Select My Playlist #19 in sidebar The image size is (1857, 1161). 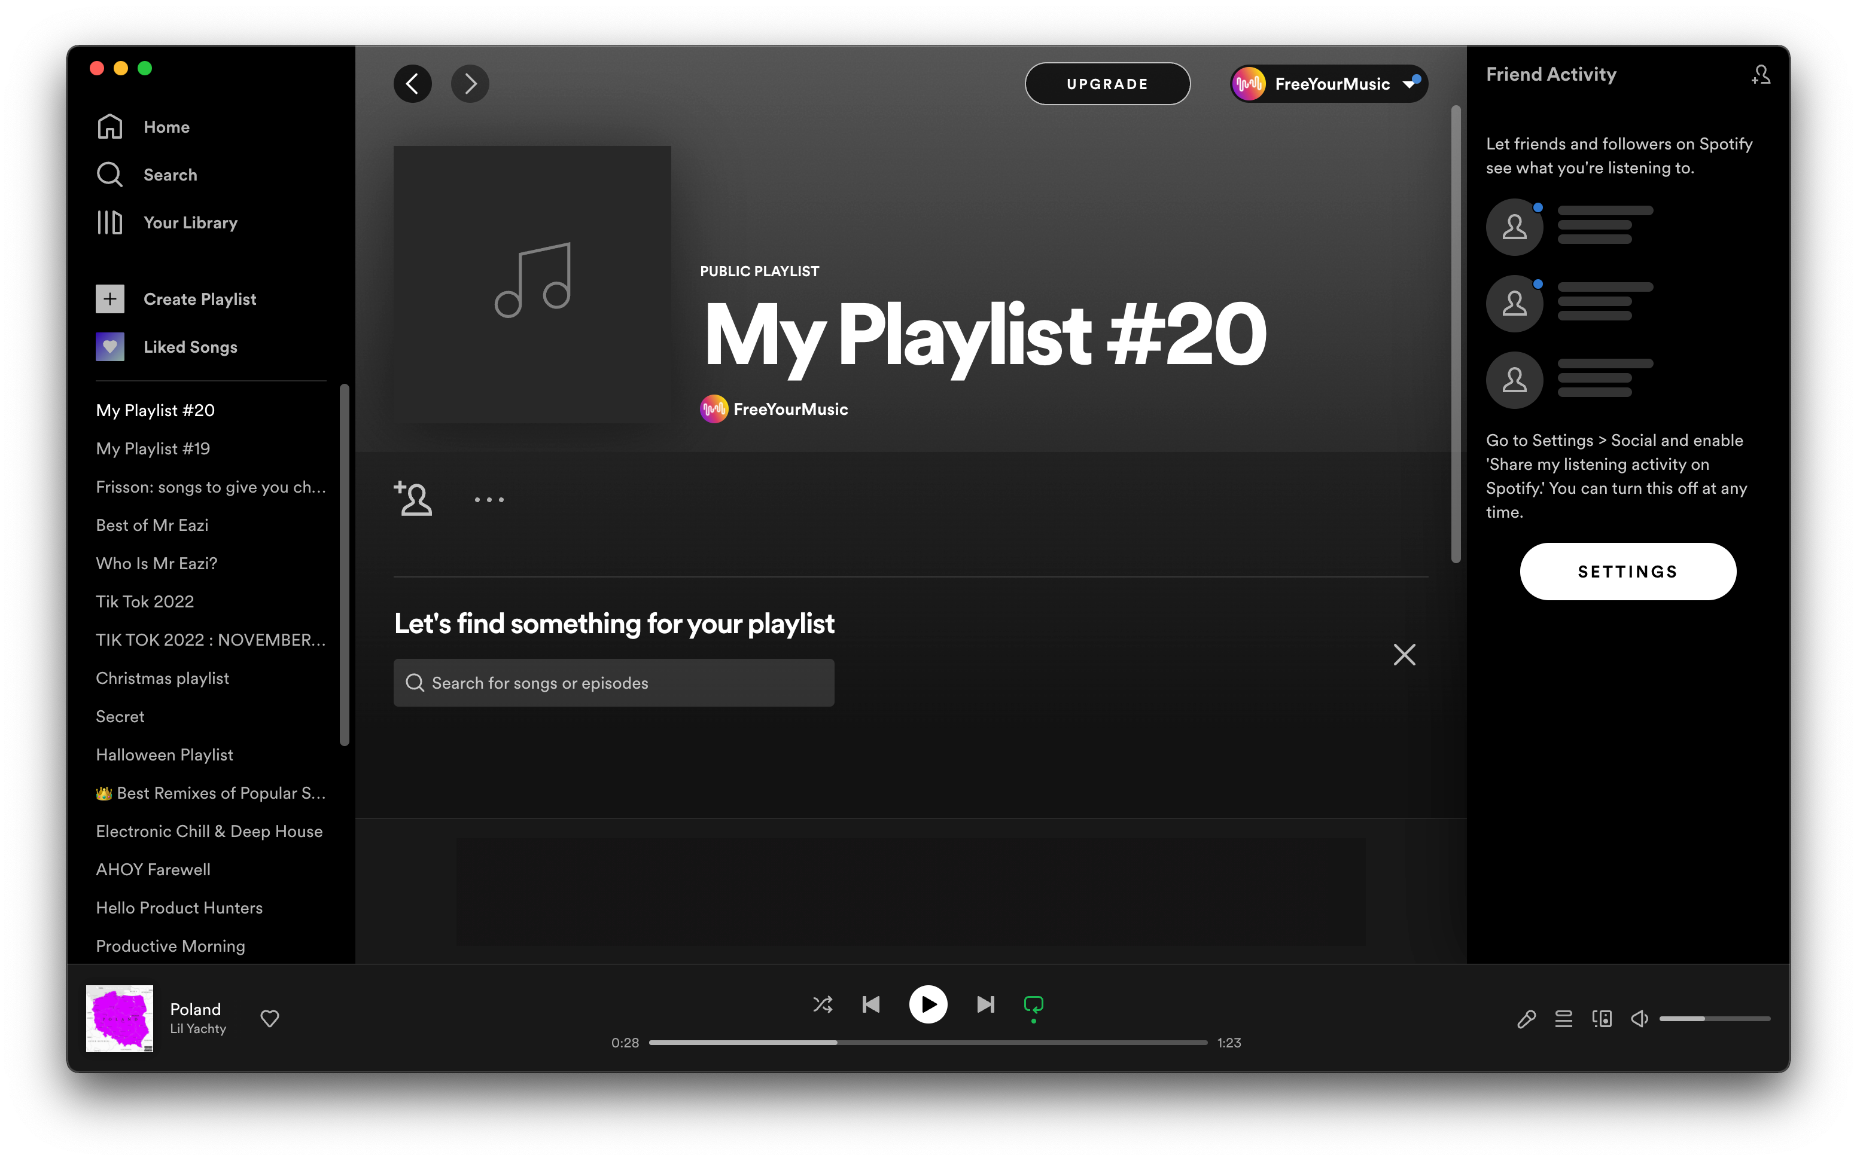pos(153,448)
